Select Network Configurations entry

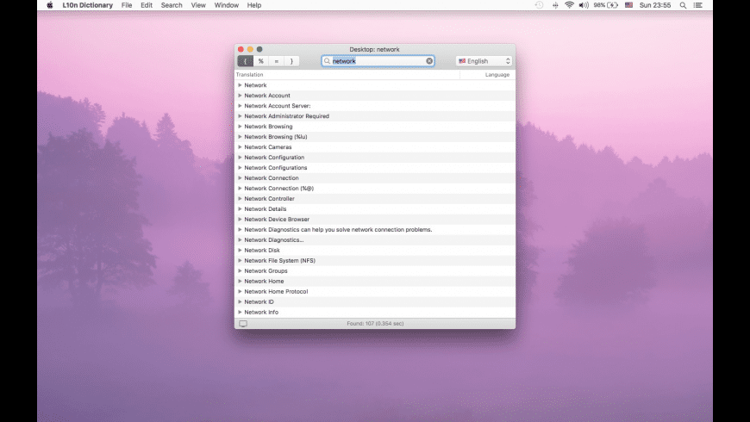(276, 168)
